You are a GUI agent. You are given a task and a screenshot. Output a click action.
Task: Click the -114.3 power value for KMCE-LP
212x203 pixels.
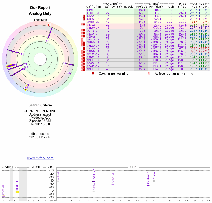pyautogui.click(x=156, y=69)
